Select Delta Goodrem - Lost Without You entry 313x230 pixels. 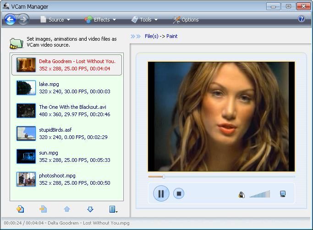(x=66, y=65)
